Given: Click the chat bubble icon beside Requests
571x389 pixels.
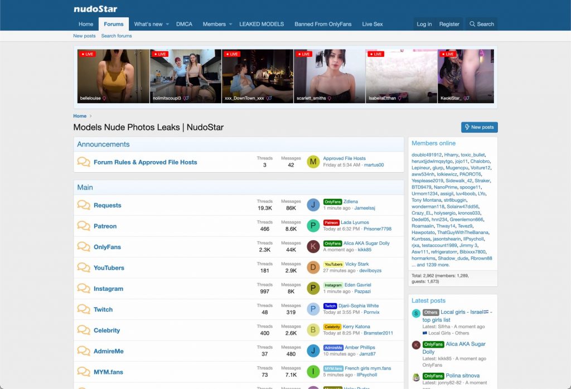Looking at the screenshot, I should click(x=84, y=205).
